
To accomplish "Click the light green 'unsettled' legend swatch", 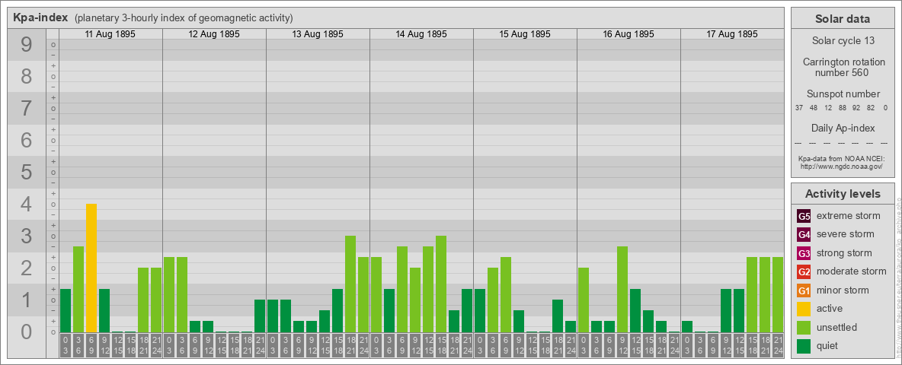I will (x=804, y=327).
